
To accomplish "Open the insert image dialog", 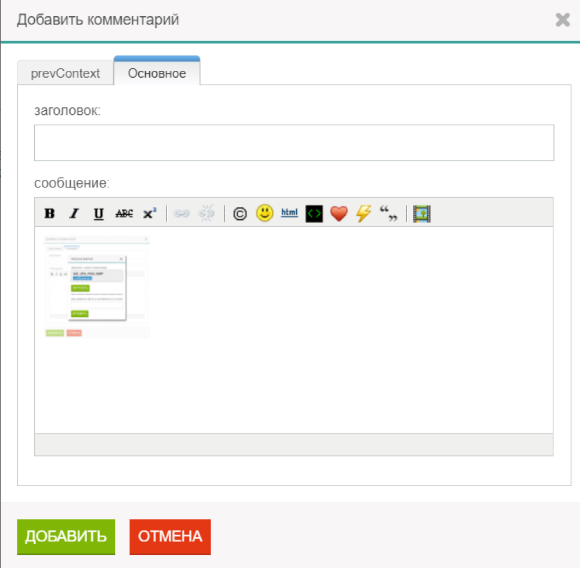I will (x=422, y=214).
